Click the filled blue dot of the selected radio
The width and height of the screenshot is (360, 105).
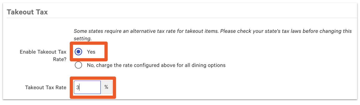pos(78,52)
